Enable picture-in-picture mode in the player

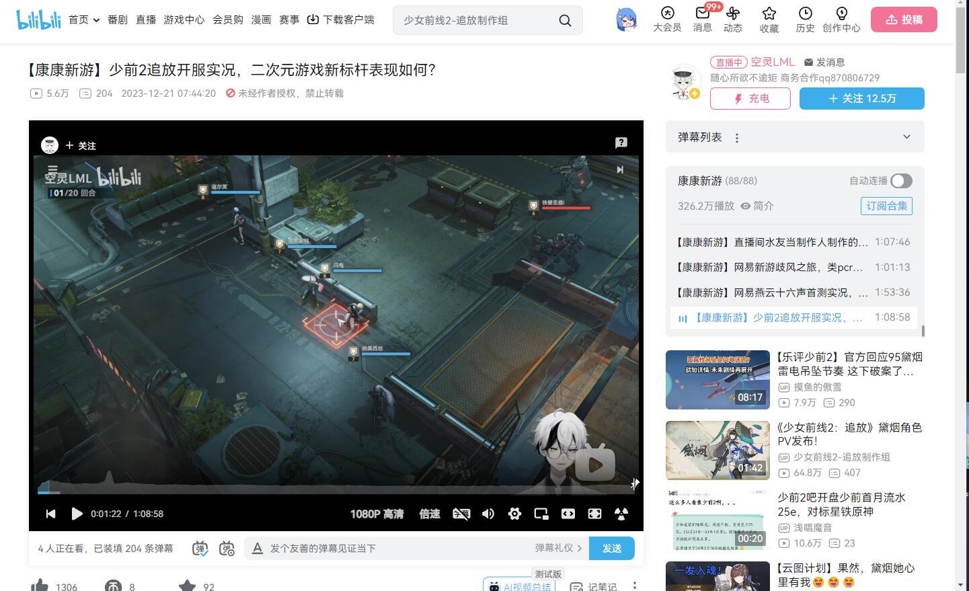point(541,514)
